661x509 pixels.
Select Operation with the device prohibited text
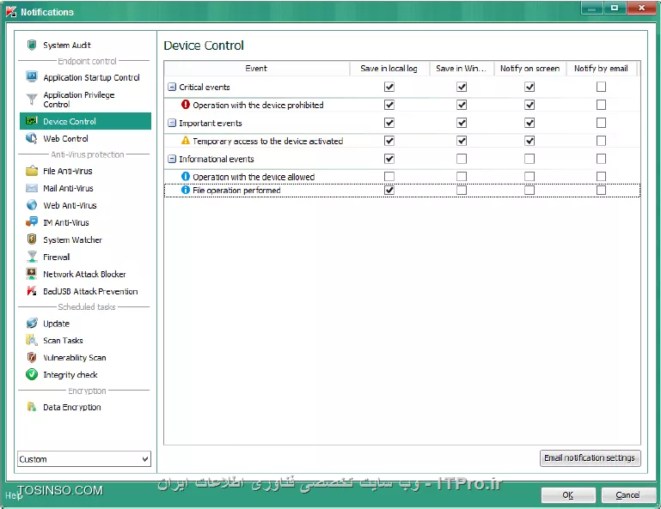(x=258, y=105)
